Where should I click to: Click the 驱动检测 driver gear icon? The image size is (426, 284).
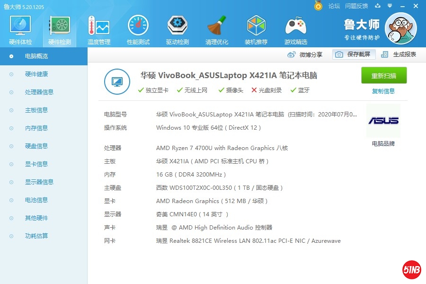(177, 26)
